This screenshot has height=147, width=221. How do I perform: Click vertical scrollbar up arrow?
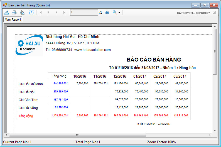tap(215, 26)
